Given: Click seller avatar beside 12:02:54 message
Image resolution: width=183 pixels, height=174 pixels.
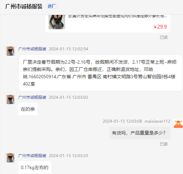Looking at the screenshot, I should click(10, 51).
